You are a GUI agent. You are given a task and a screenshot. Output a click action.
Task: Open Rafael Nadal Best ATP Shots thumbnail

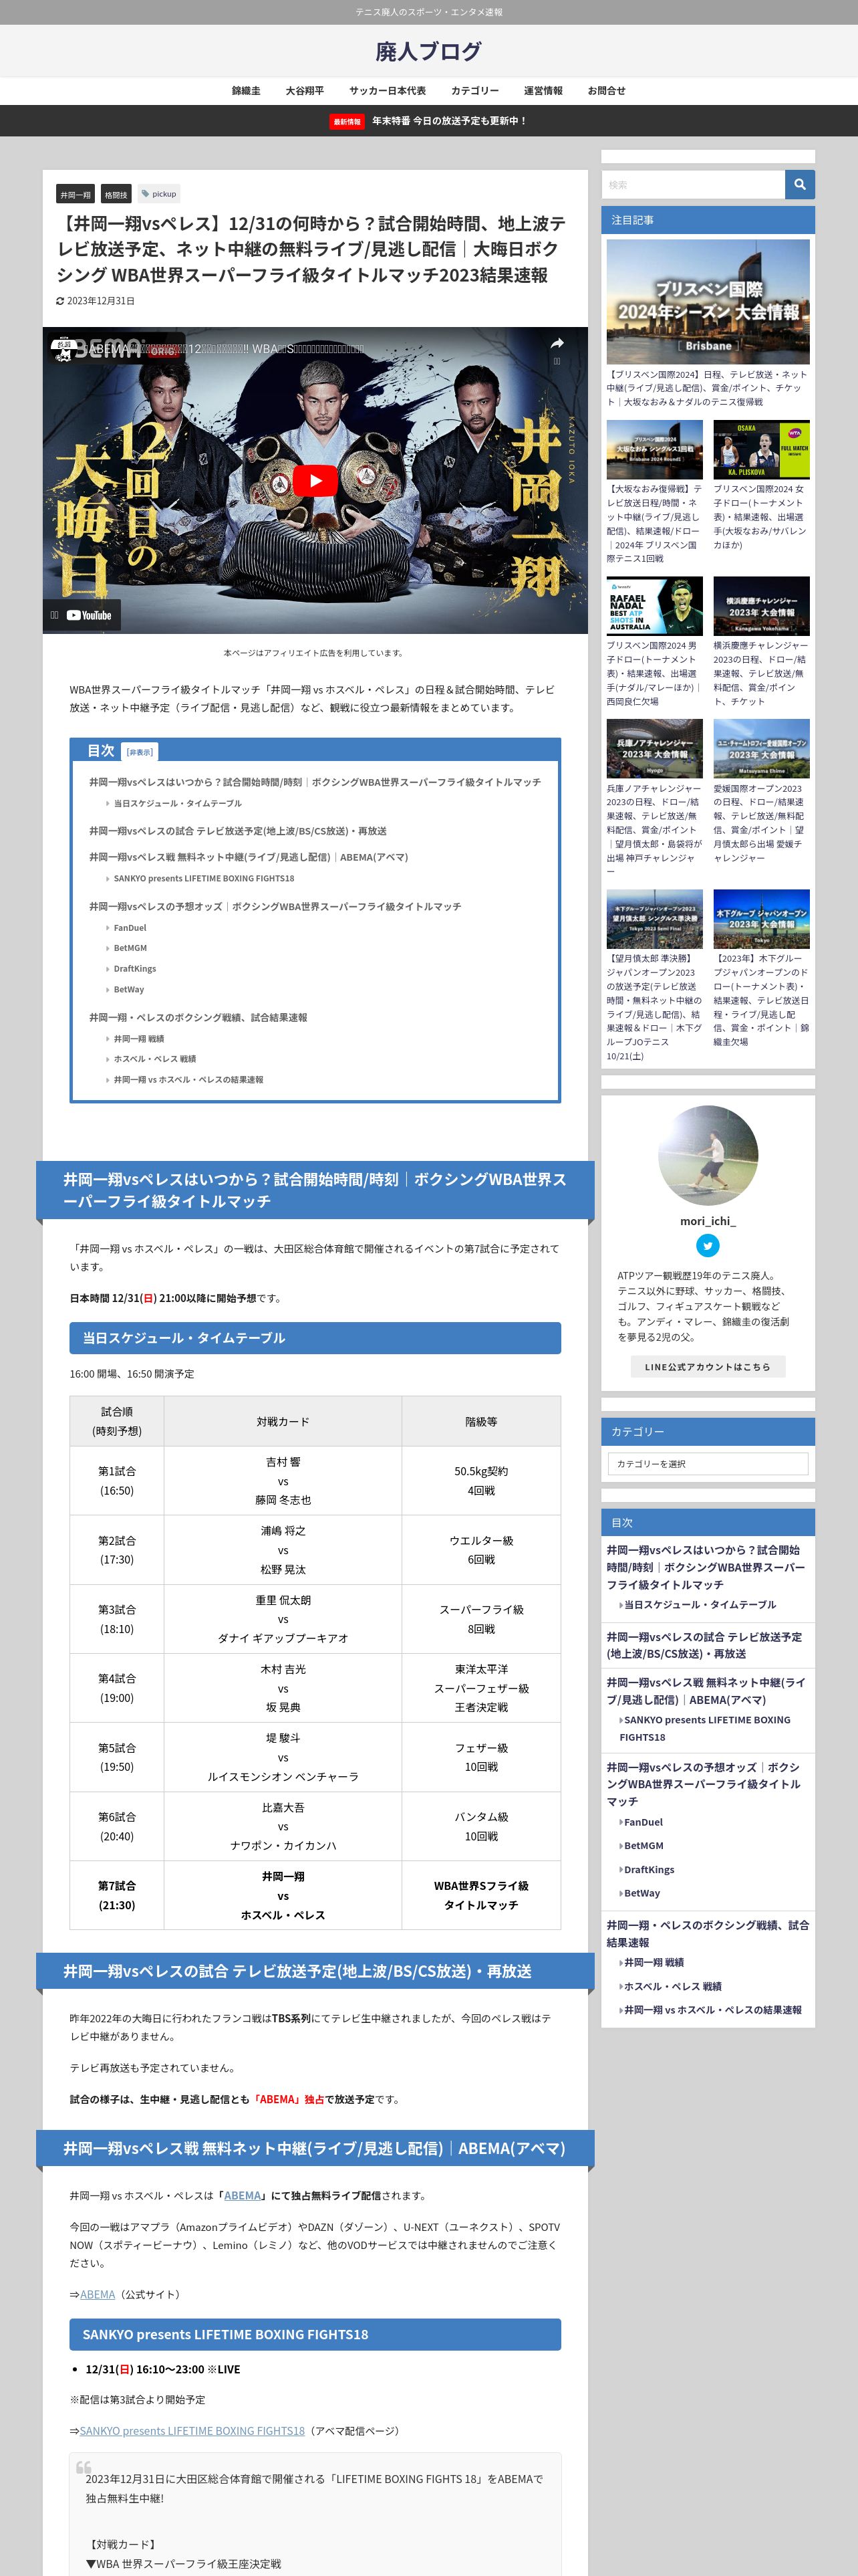[654, 605]
